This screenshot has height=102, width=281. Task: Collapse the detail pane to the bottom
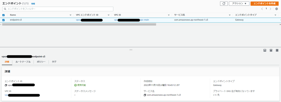pyautogui.click(x=265, y=50)
